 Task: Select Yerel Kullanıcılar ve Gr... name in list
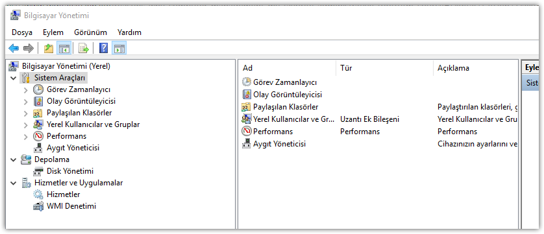click(294, 119)
